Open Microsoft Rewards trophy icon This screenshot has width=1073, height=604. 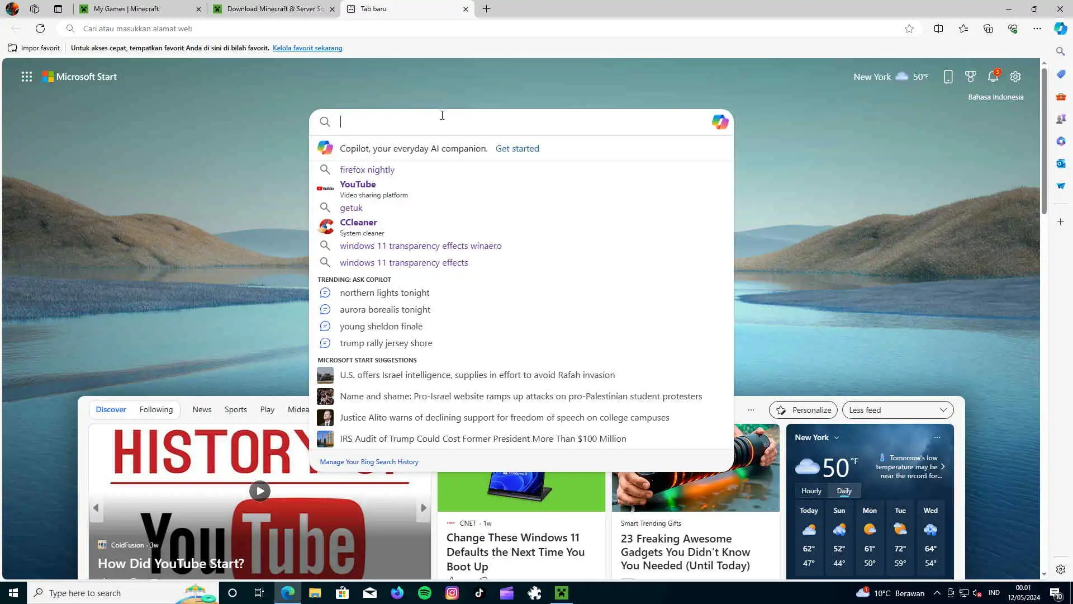pos(970,77)
